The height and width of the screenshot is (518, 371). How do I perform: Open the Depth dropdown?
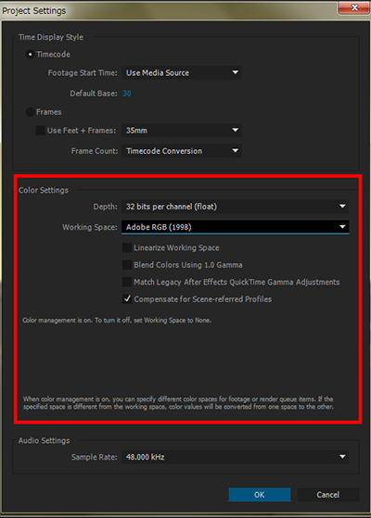(x=235, y=207)
